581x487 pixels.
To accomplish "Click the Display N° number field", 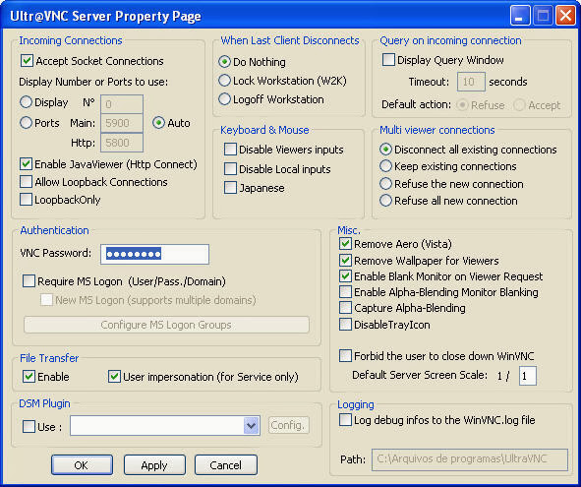I will tap(122, 104).
